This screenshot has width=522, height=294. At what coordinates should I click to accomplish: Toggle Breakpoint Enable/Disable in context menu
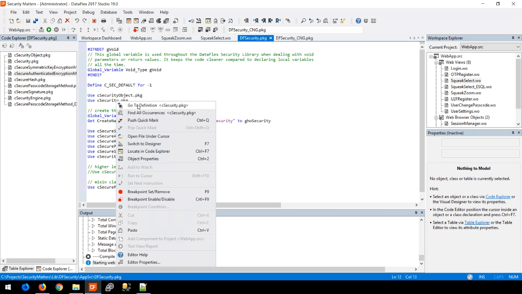151,199
